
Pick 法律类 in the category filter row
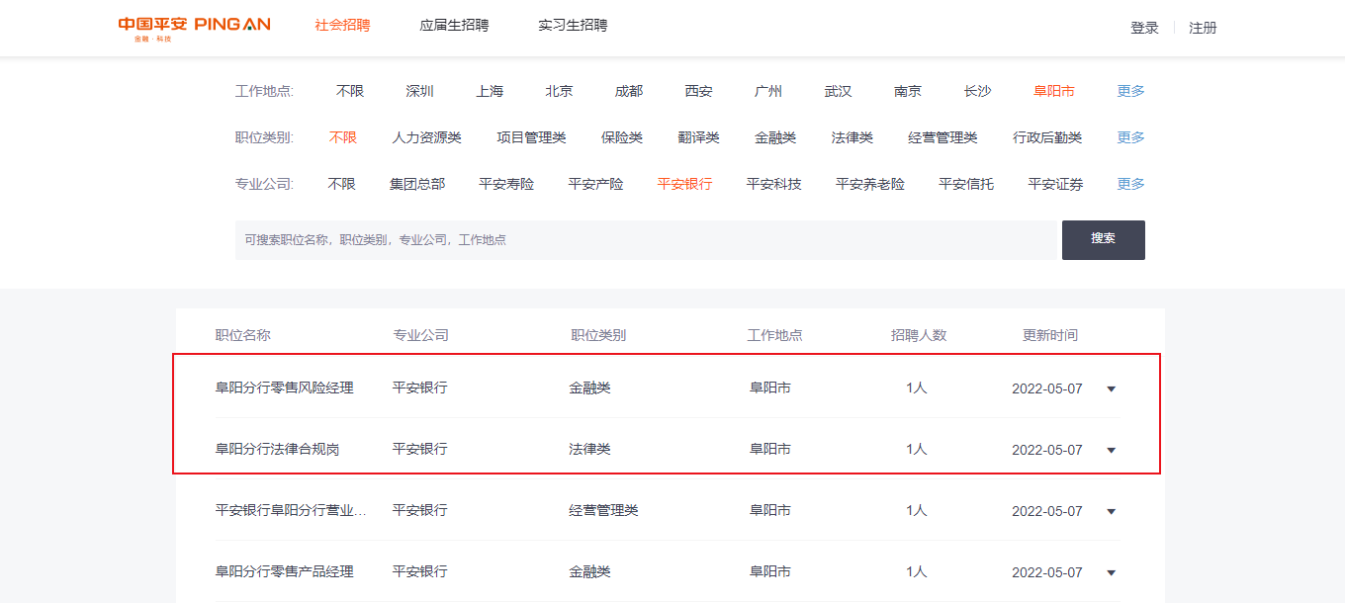(852, 137)
